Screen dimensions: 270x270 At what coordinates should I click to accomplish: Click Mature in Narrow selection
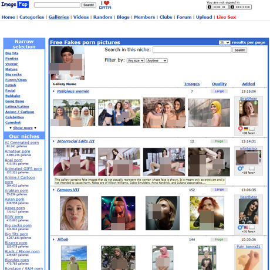[x=11, y=69]
